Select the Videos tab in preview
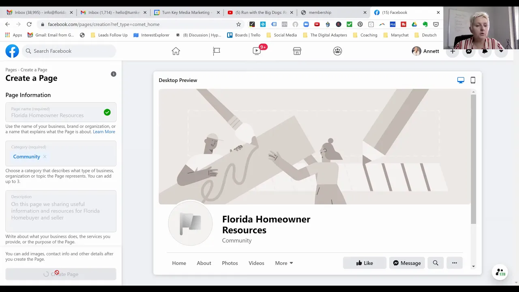The image size is (519, 292). [x=256, y=263]
